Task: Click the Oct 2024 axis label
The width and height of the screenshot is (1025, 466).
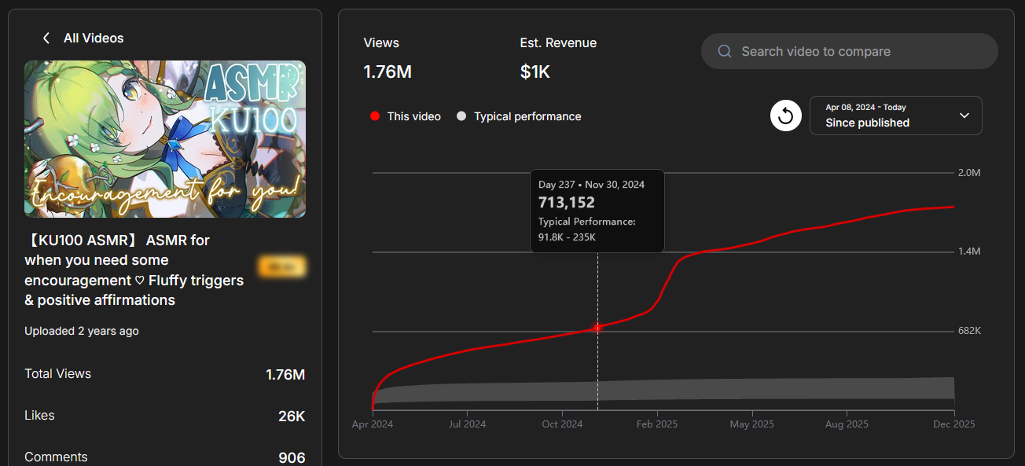Action: (562, 424)
